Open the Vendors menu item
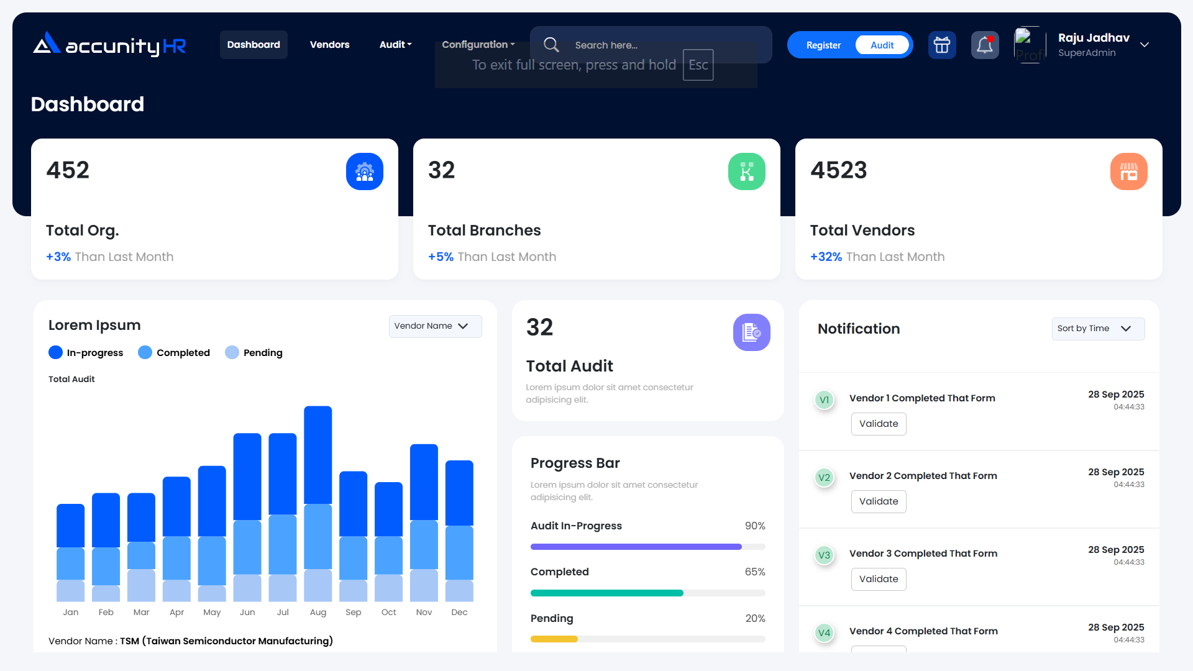This screenshot has width=1193, height=671. 329,45
